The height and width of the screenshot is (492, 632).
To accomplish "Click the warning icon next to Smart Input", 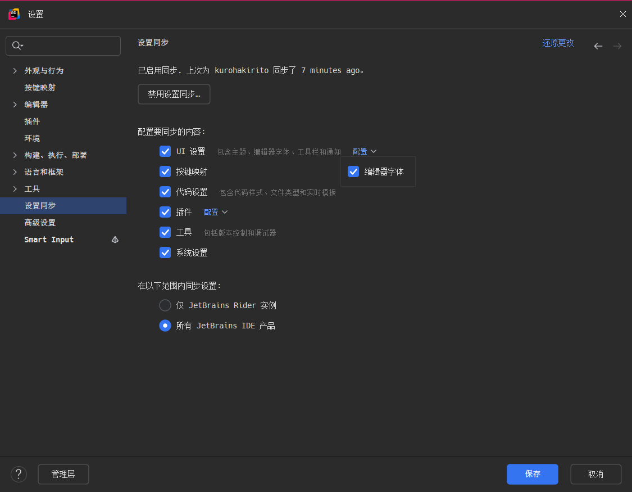I will pyautogui.click(x=115, y=240).
